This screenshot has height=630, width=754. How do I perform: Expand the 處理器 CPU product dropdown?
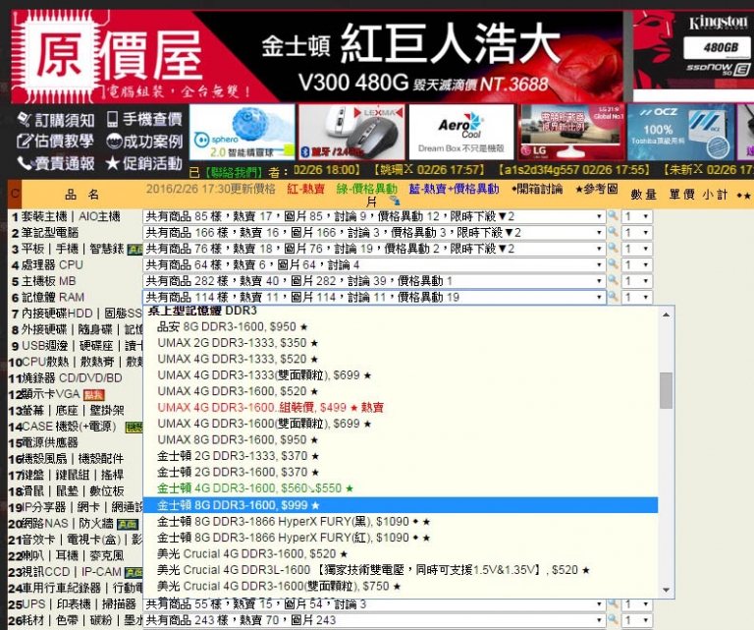(374, 265)
